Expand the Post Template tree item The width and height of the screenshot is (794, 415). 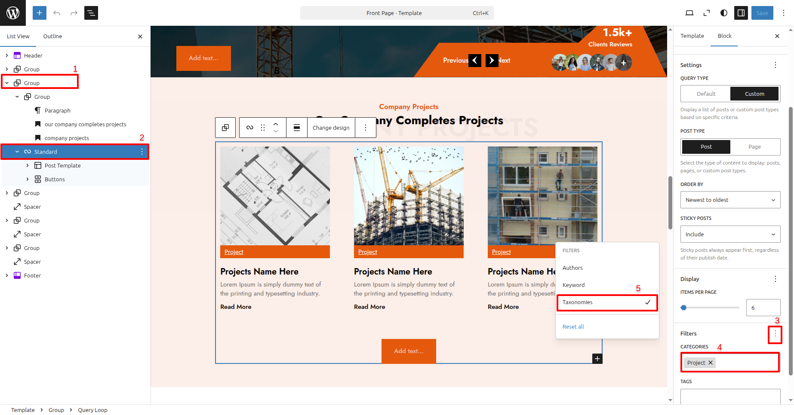pyautogui.click(x=28, y=166)
